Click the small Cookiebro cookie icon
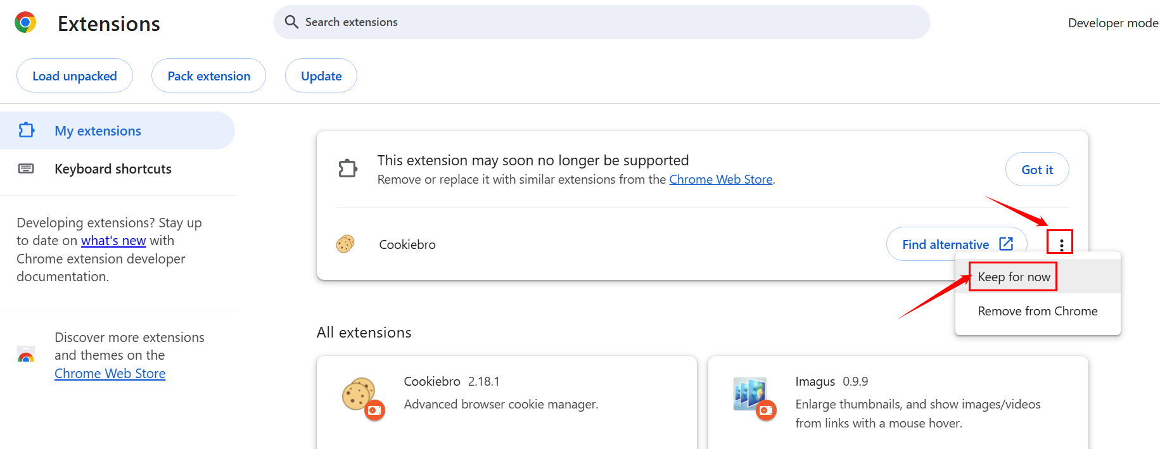This screenshot has width=1160, height=449. 345,244
